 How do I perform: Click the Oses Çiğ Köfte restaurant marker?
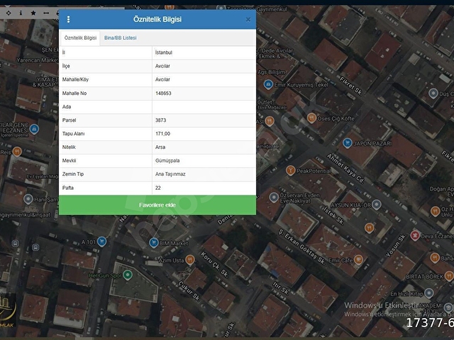tap(311, 118)
